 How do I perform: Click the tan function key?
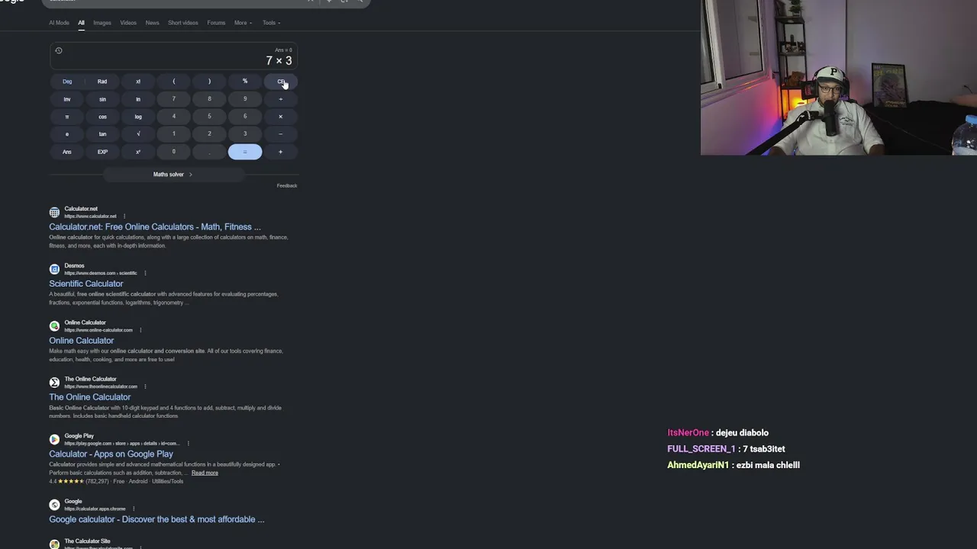(102, 134)
